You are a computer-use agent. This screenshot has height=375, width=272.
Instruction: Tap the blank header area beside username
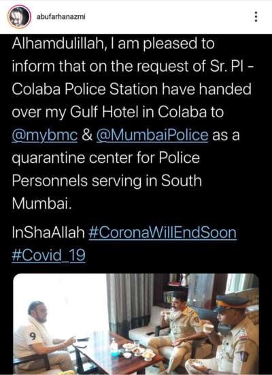click(167, 17)
